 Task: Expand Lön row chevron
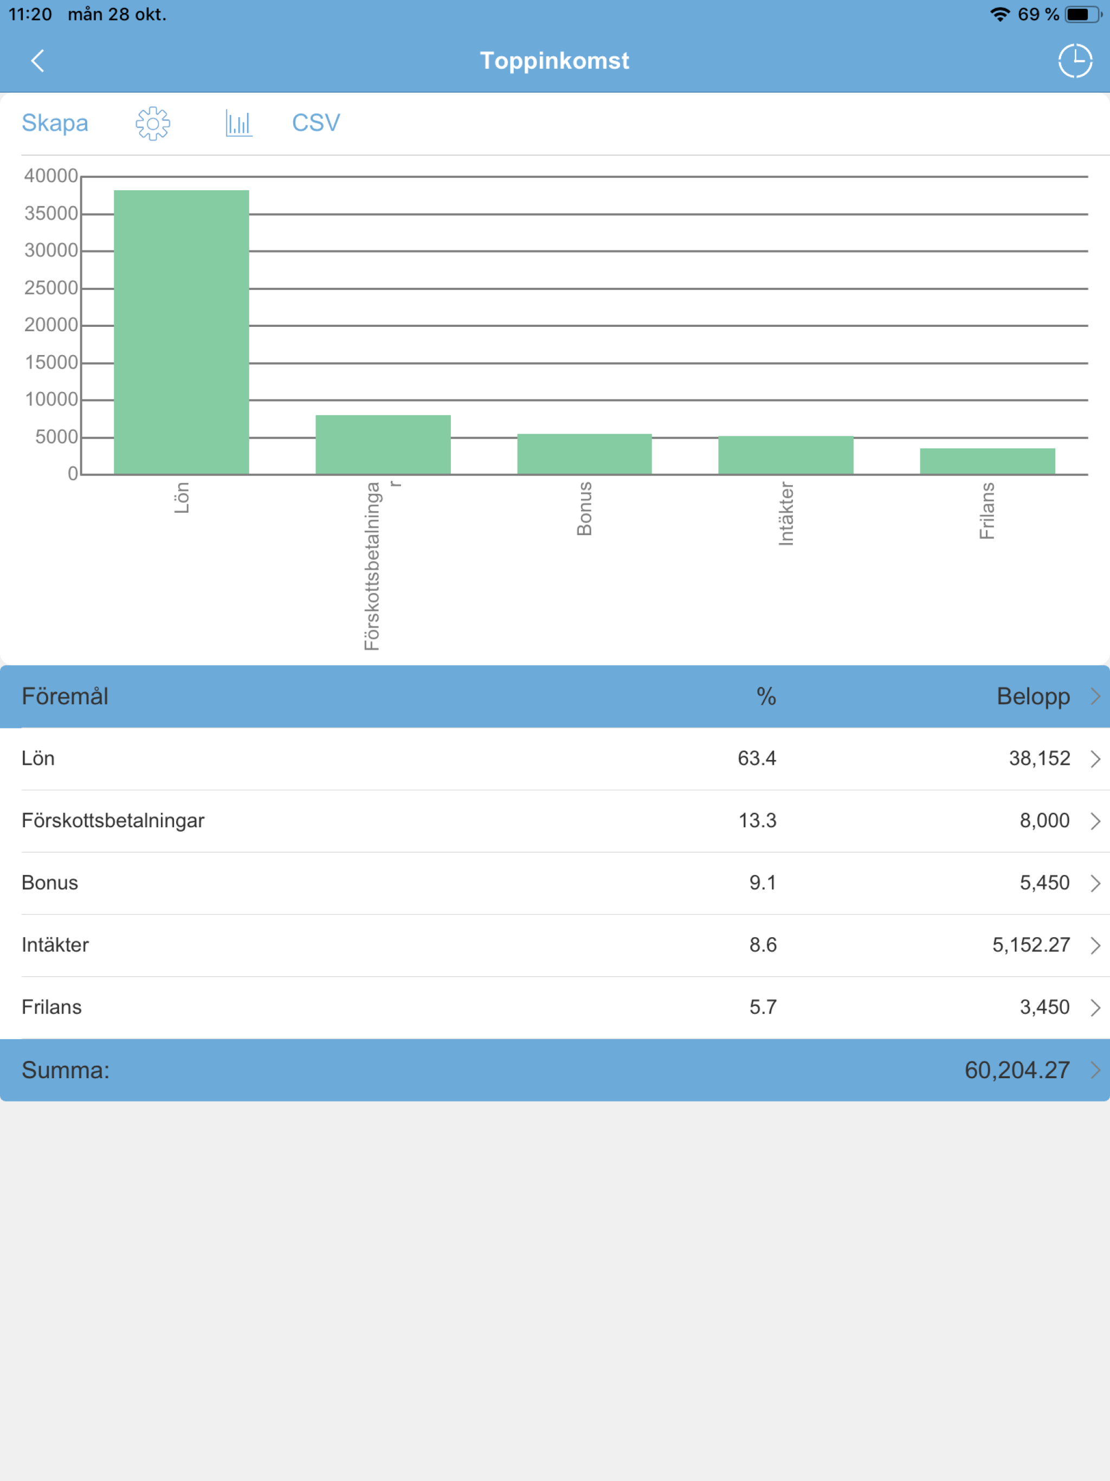(x=1095, y=758)
